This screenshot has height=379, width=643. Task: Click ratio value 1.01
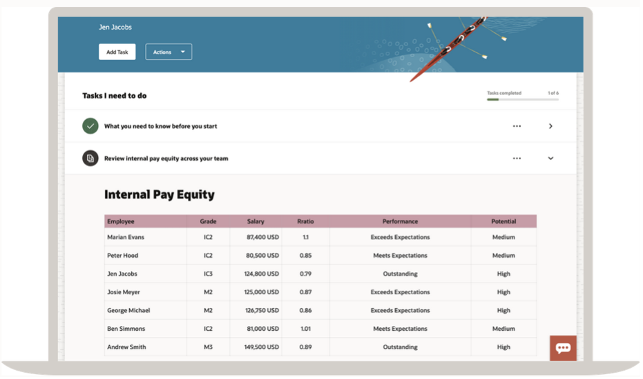coord(305,329)
